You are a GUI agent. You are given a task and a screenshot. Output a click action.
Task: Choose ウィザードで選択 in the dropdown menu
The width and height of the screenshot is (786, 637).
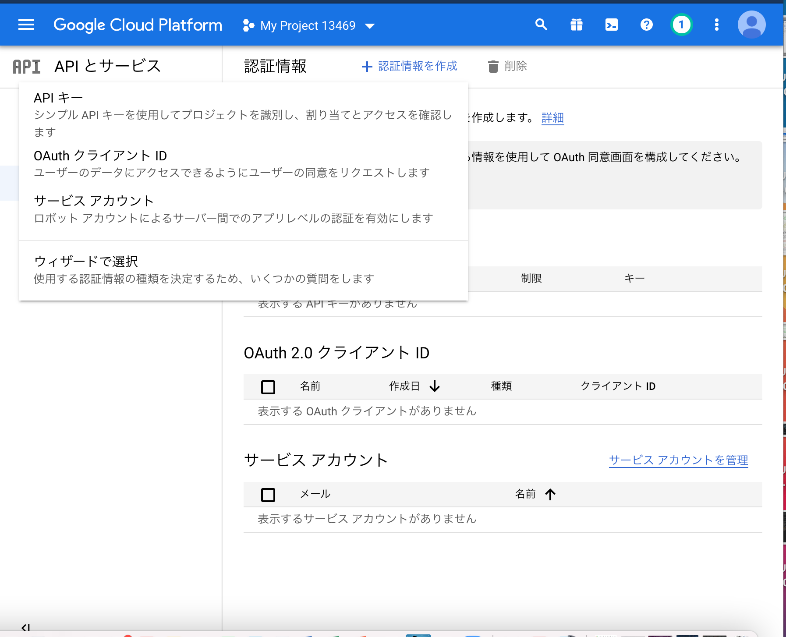click(x=85, y=261)
